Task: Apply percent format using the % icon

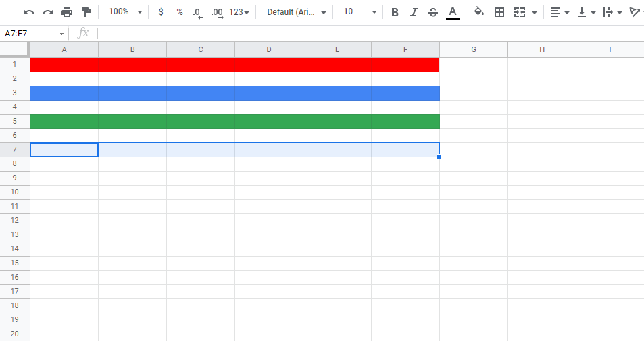Action: pos(179,12)
